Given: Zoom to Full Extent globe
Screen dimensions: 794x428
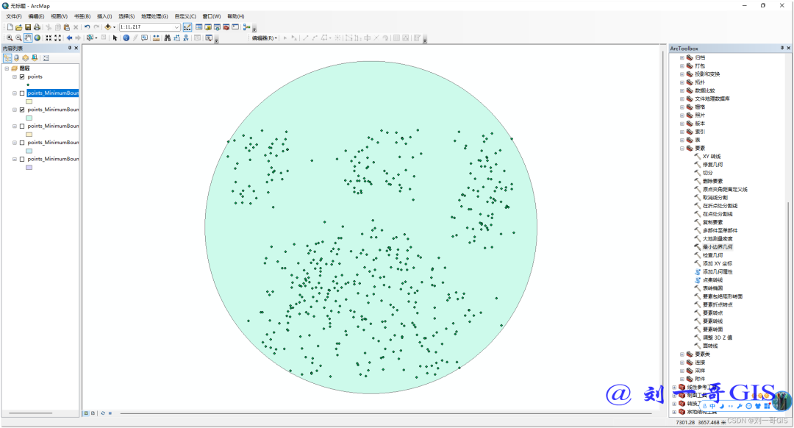Looking at the screenshot, I should (x=37, y=38).
